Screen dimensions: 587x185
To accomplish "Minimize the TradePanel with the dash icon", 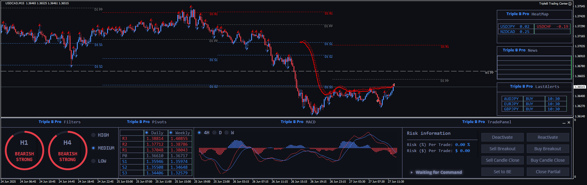I will [x=564, y=122].
